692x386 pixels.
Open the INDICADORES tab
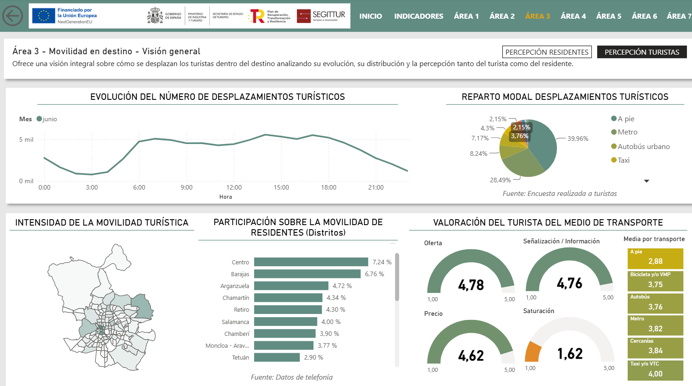tap(419, 16)
